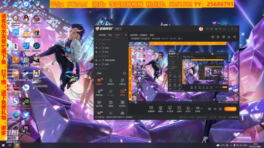Open the QQ penguin desktop icon
Screen dimensions: 264x148
[26, 19]
